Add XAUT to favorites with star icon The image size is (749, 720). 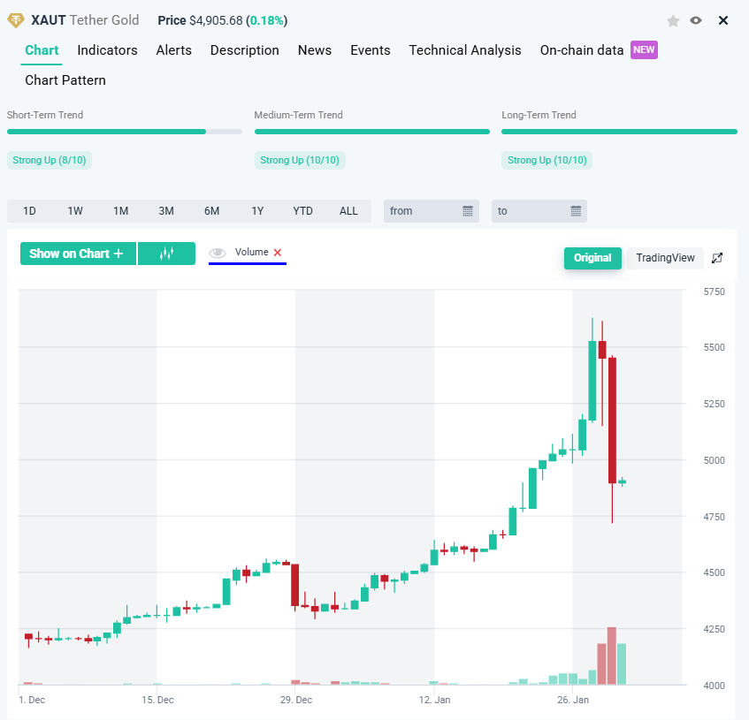tap(673, 20)
